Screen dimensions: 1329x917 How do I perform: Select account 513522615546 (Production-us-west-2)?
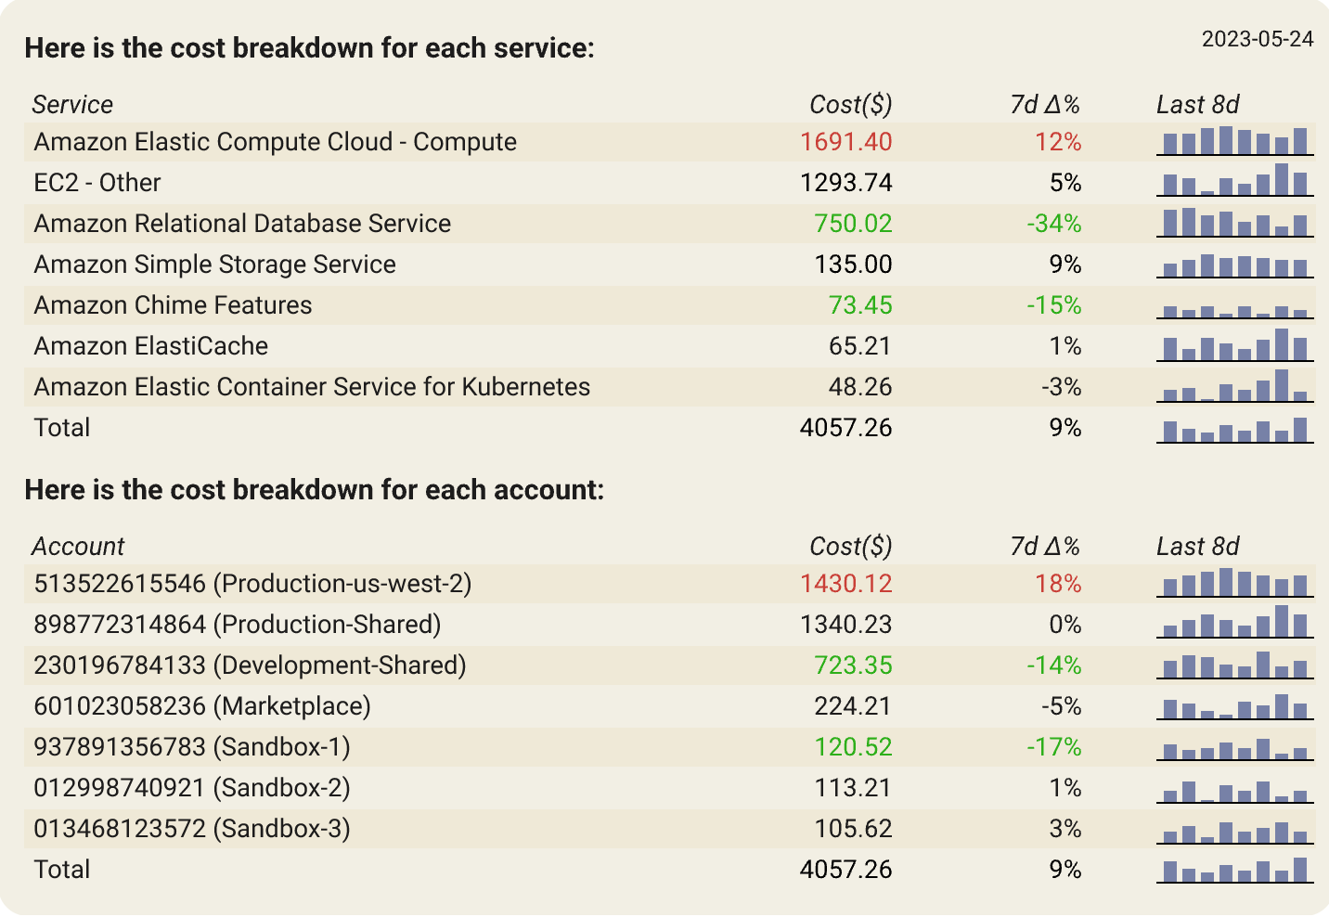(x=252, y=584)
